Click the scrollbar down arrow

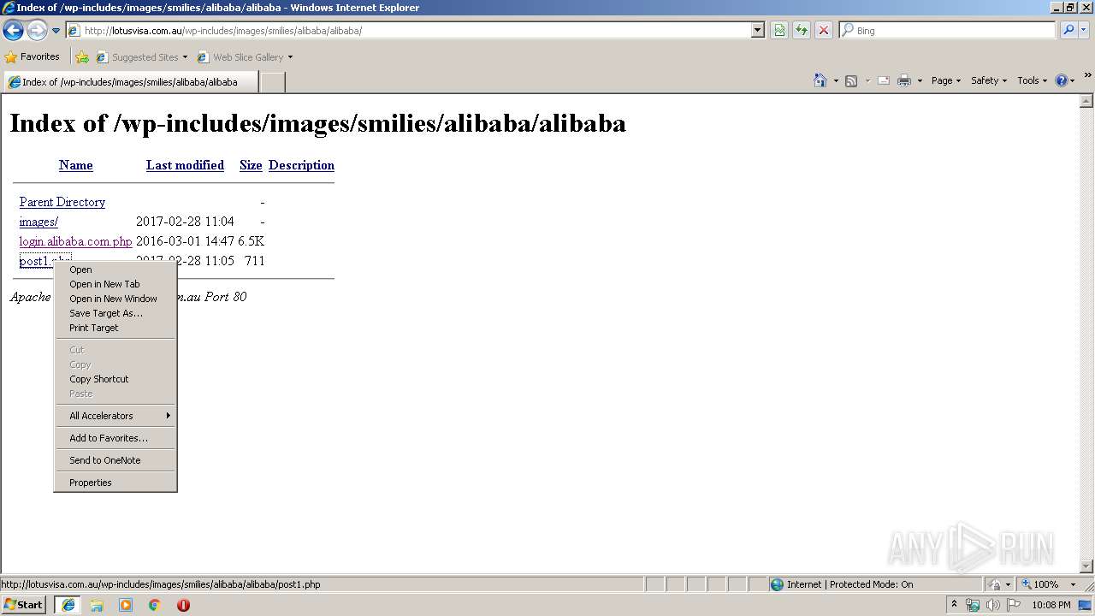(1086, 566)
